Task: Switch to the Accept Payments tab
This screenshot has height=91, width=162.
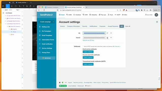Action: [x=113, y=26]
